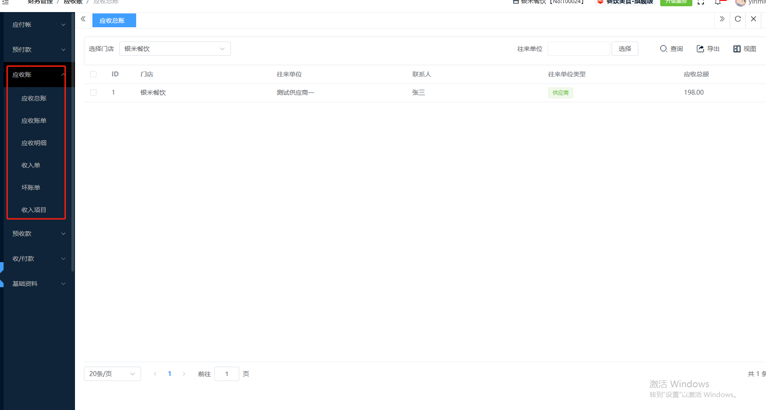Open the view layout icon
This screenshot has width=766, height=410.
coord(737,49)
